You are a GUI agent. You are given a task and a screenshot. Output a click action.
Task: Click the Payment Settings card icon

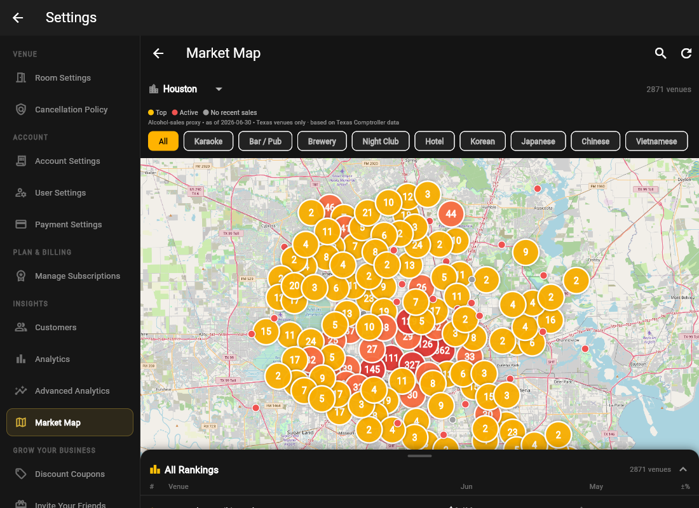coord(21,224)
